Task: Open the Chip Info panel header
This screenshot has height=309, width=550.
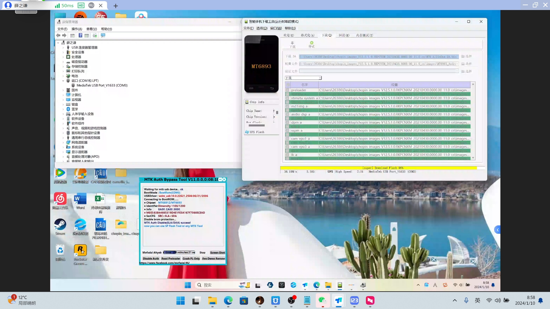Action: pos(262,102)
